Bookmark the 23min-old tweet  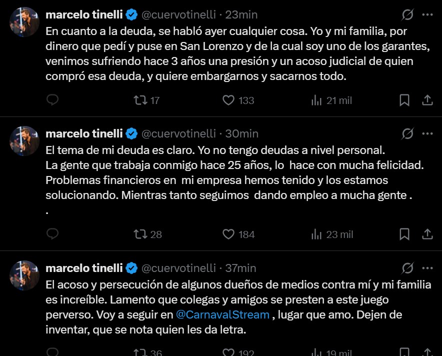(x=404, y=100)
